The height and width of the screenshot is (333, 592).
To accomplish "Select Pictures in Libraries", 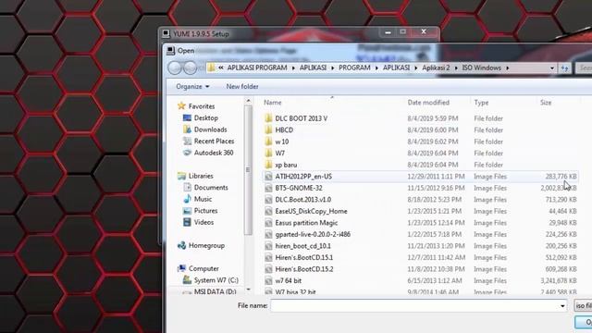I will pos(205,211).
